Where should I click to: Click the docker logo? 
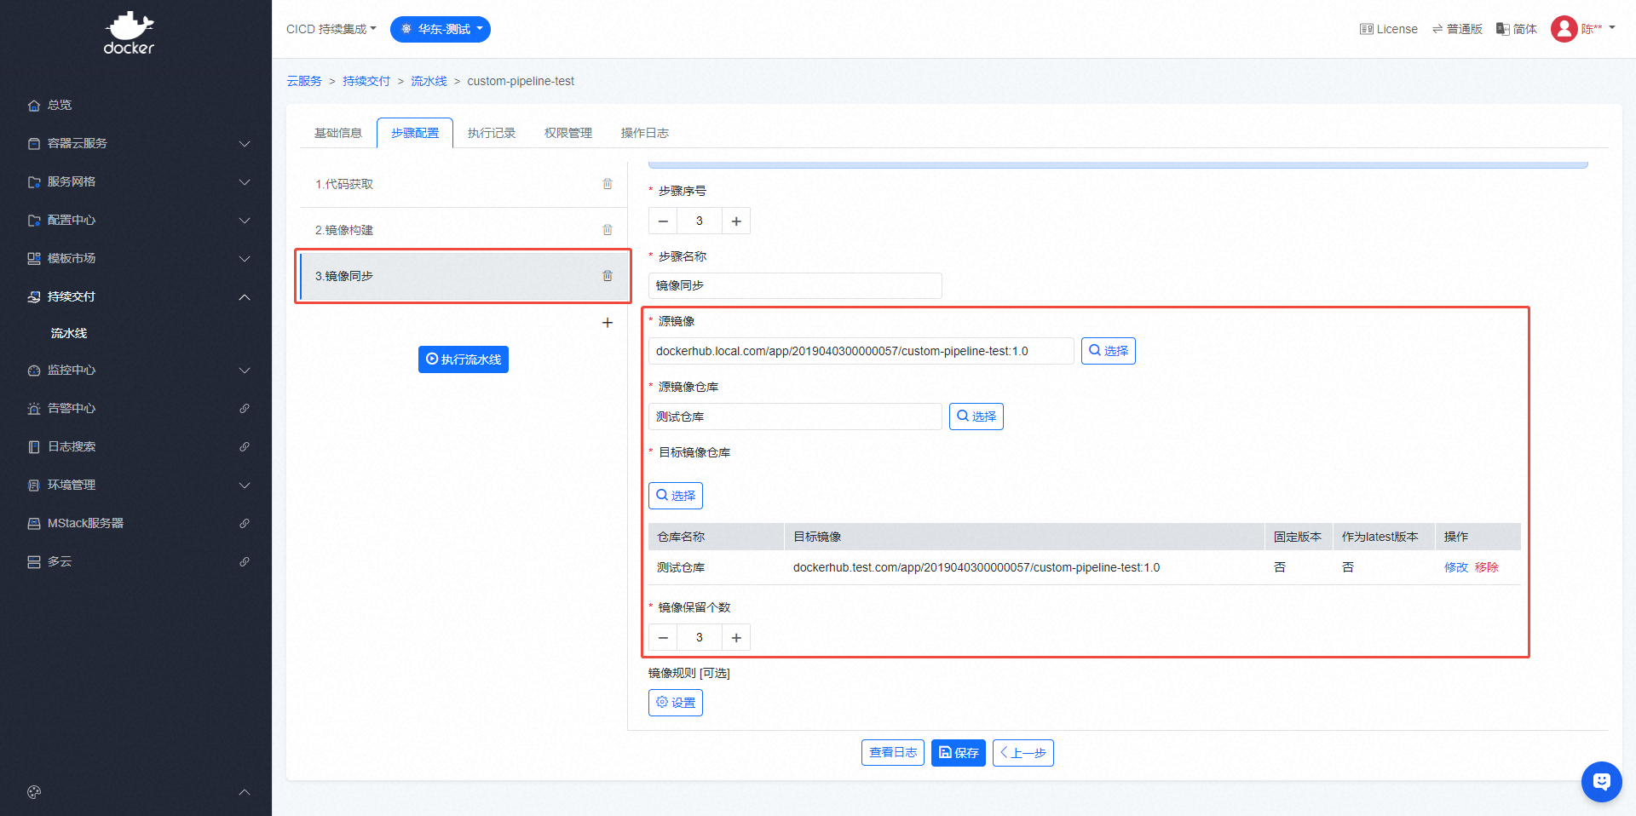(x=129, y=34)
